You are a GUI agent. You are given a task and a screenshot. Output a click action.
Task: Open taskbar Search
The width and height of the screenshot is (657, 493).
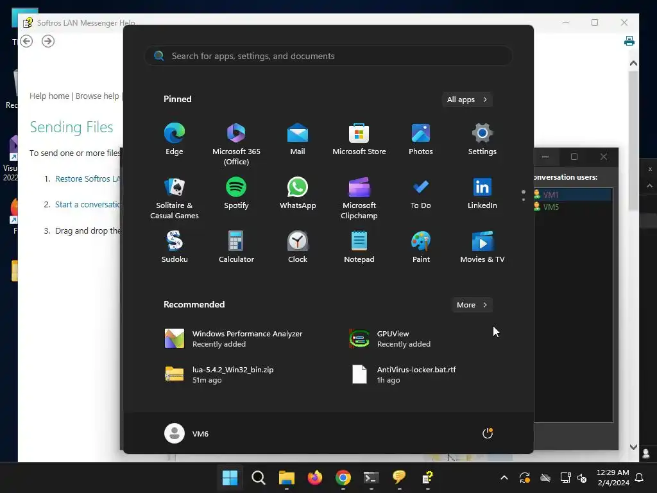258,478
